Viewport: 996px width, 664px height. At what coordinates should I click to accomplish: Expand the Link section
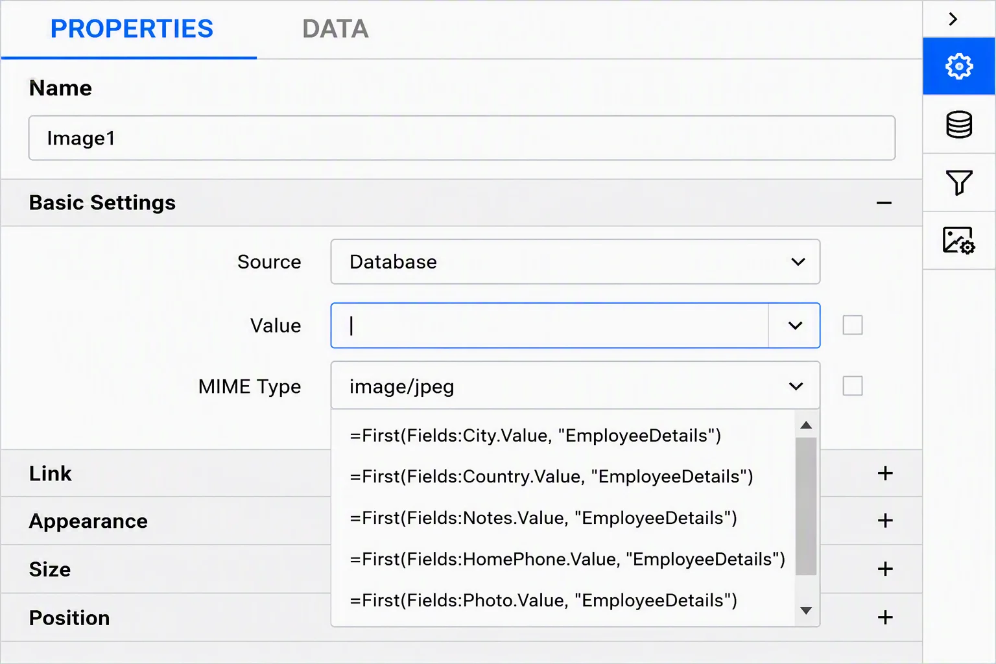(885, 473)
